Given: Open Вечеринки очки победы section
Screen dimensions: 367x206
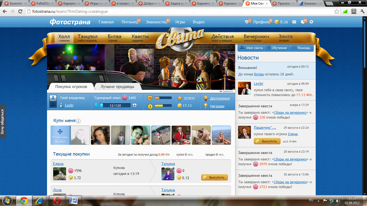Looking at the screenshot, I should (256, 38).
